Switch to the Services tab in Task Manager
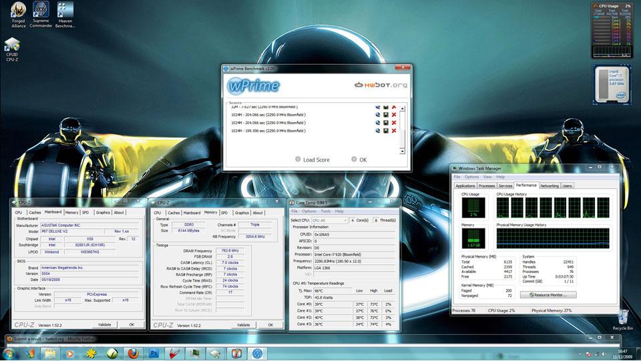This screenshot has height=361, width=641. [505, 186]
